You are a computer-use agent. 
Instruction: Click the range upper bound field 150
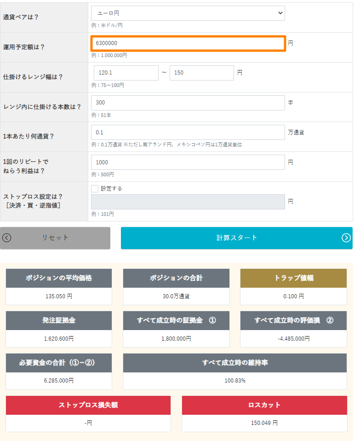tap(202, 73)
